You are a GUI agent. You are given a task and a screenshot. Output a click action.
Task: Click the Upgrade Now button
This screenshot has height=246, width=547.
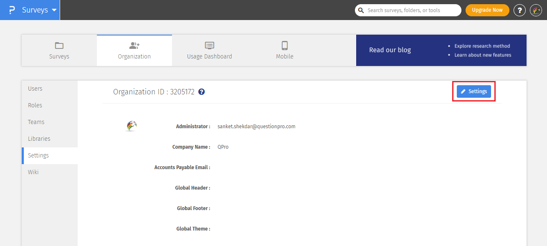(487, 10)
